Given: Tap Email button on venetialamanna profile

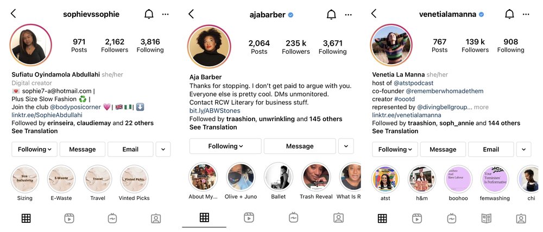Looking at the screenshot, I should (x=491, y=149).
